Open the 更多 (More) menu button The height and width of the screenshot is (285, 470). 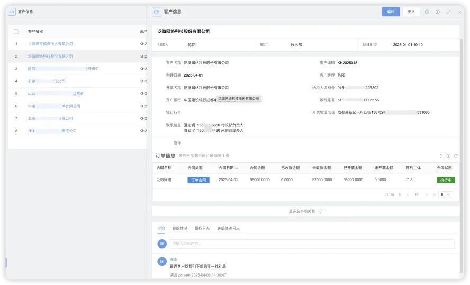(x=411, y=12)
